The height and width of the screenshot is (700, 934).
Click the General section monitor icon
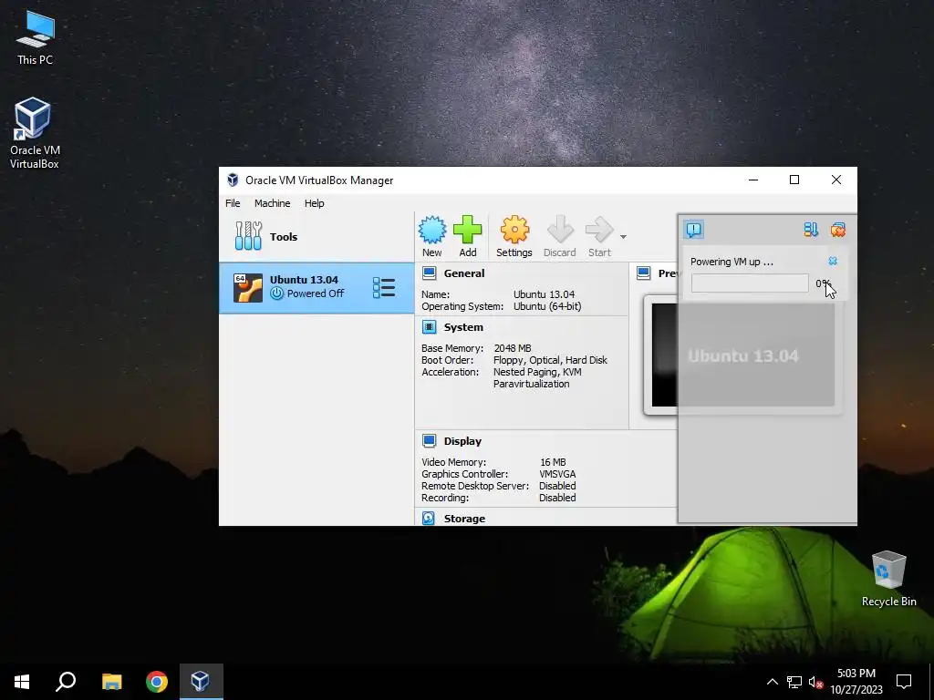pos(429,273)
